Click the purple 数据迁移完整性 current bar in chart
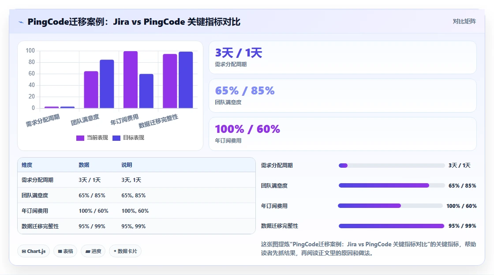This screenshot has height=275, width=494. coord(170,81)
